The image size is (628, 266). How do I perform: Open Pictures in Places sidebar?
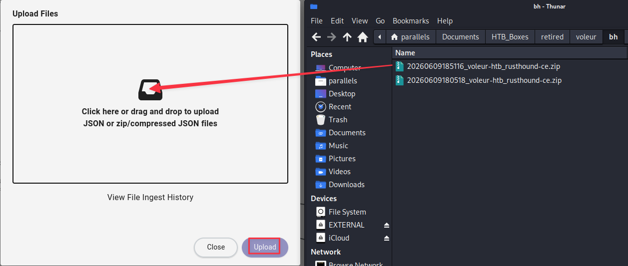pos(342,159)
